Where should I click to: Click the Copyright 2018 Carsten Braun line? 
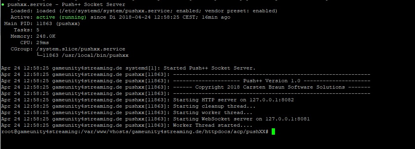[x=270, y=87]
